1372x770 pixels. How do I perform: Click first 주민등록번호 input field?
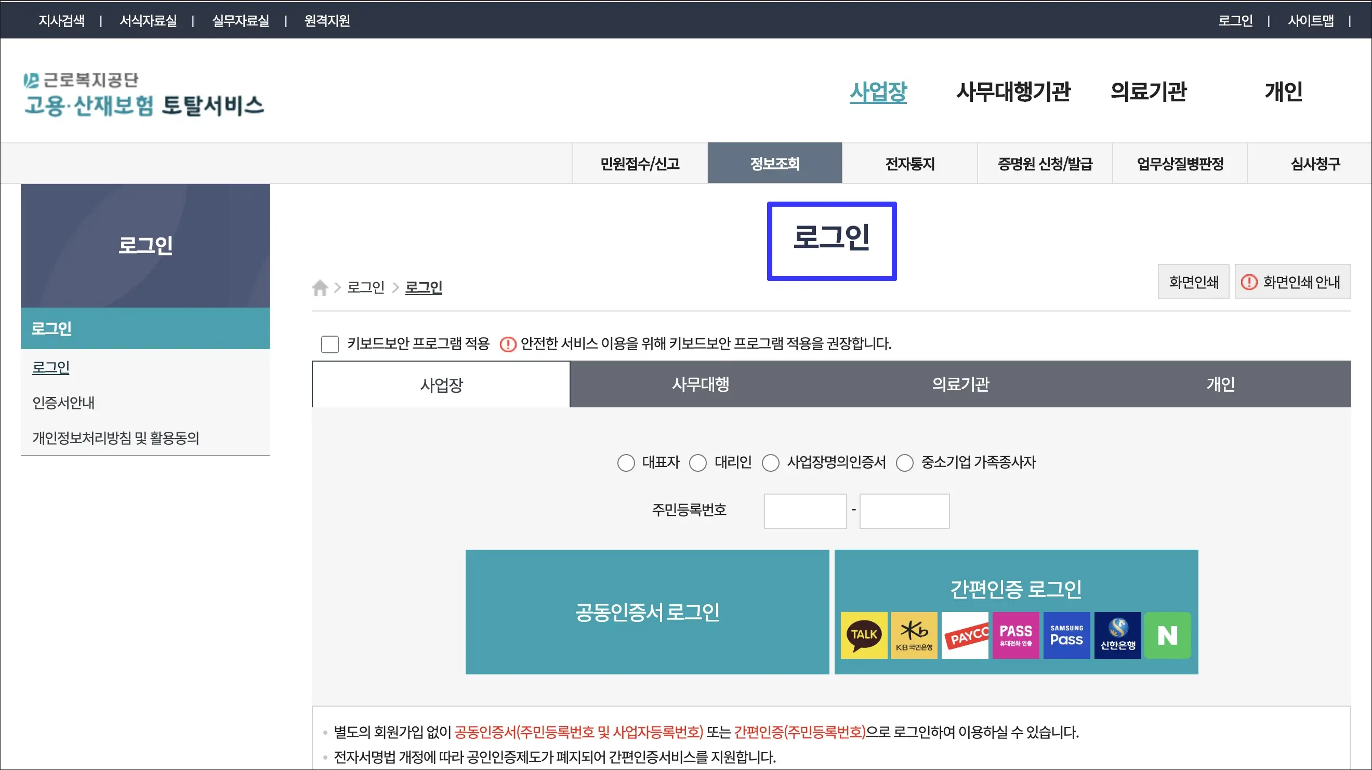pos(805,511)
